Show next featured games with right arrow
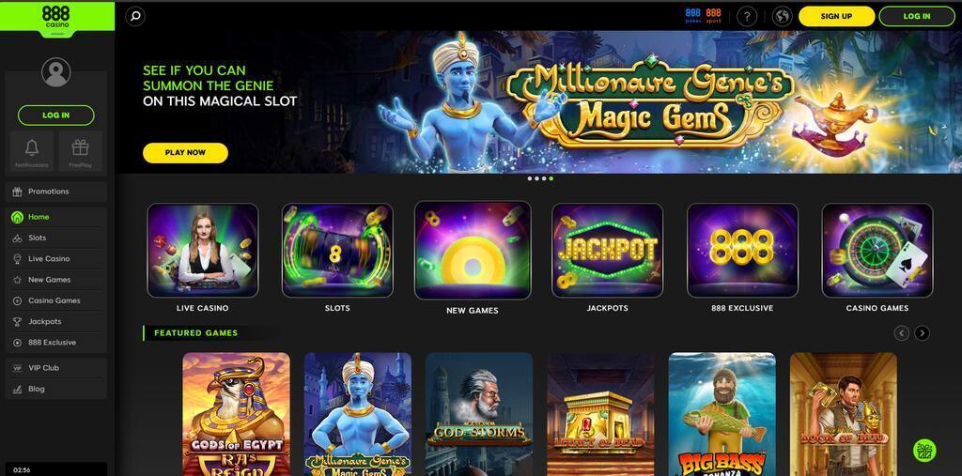962x476 pixels. tap(922, 333)
